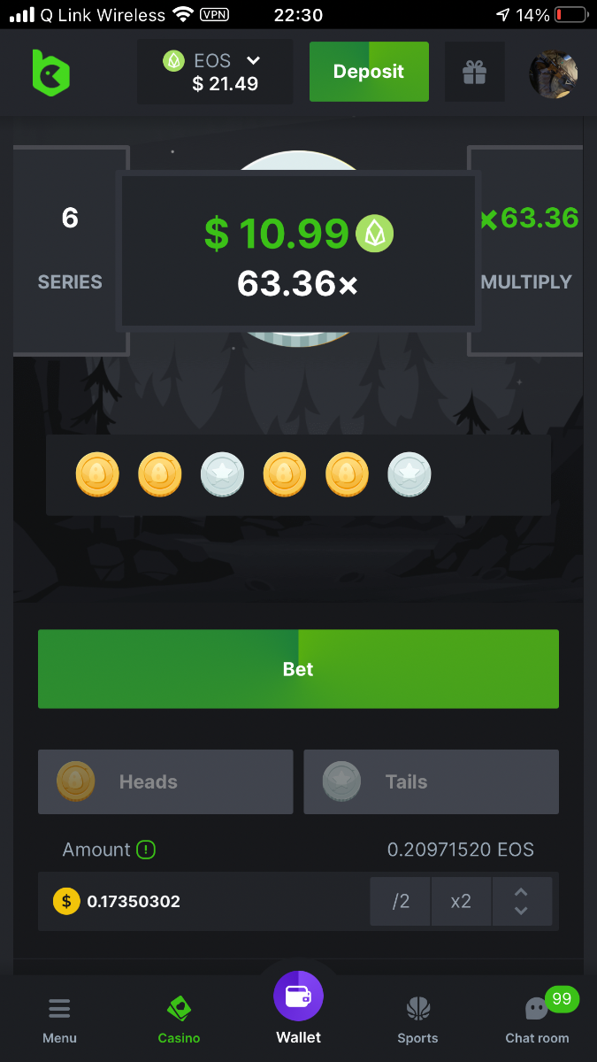Open the Menu tab
The width and height of the screenshot is (597, 1062).
pos(59,1019)
